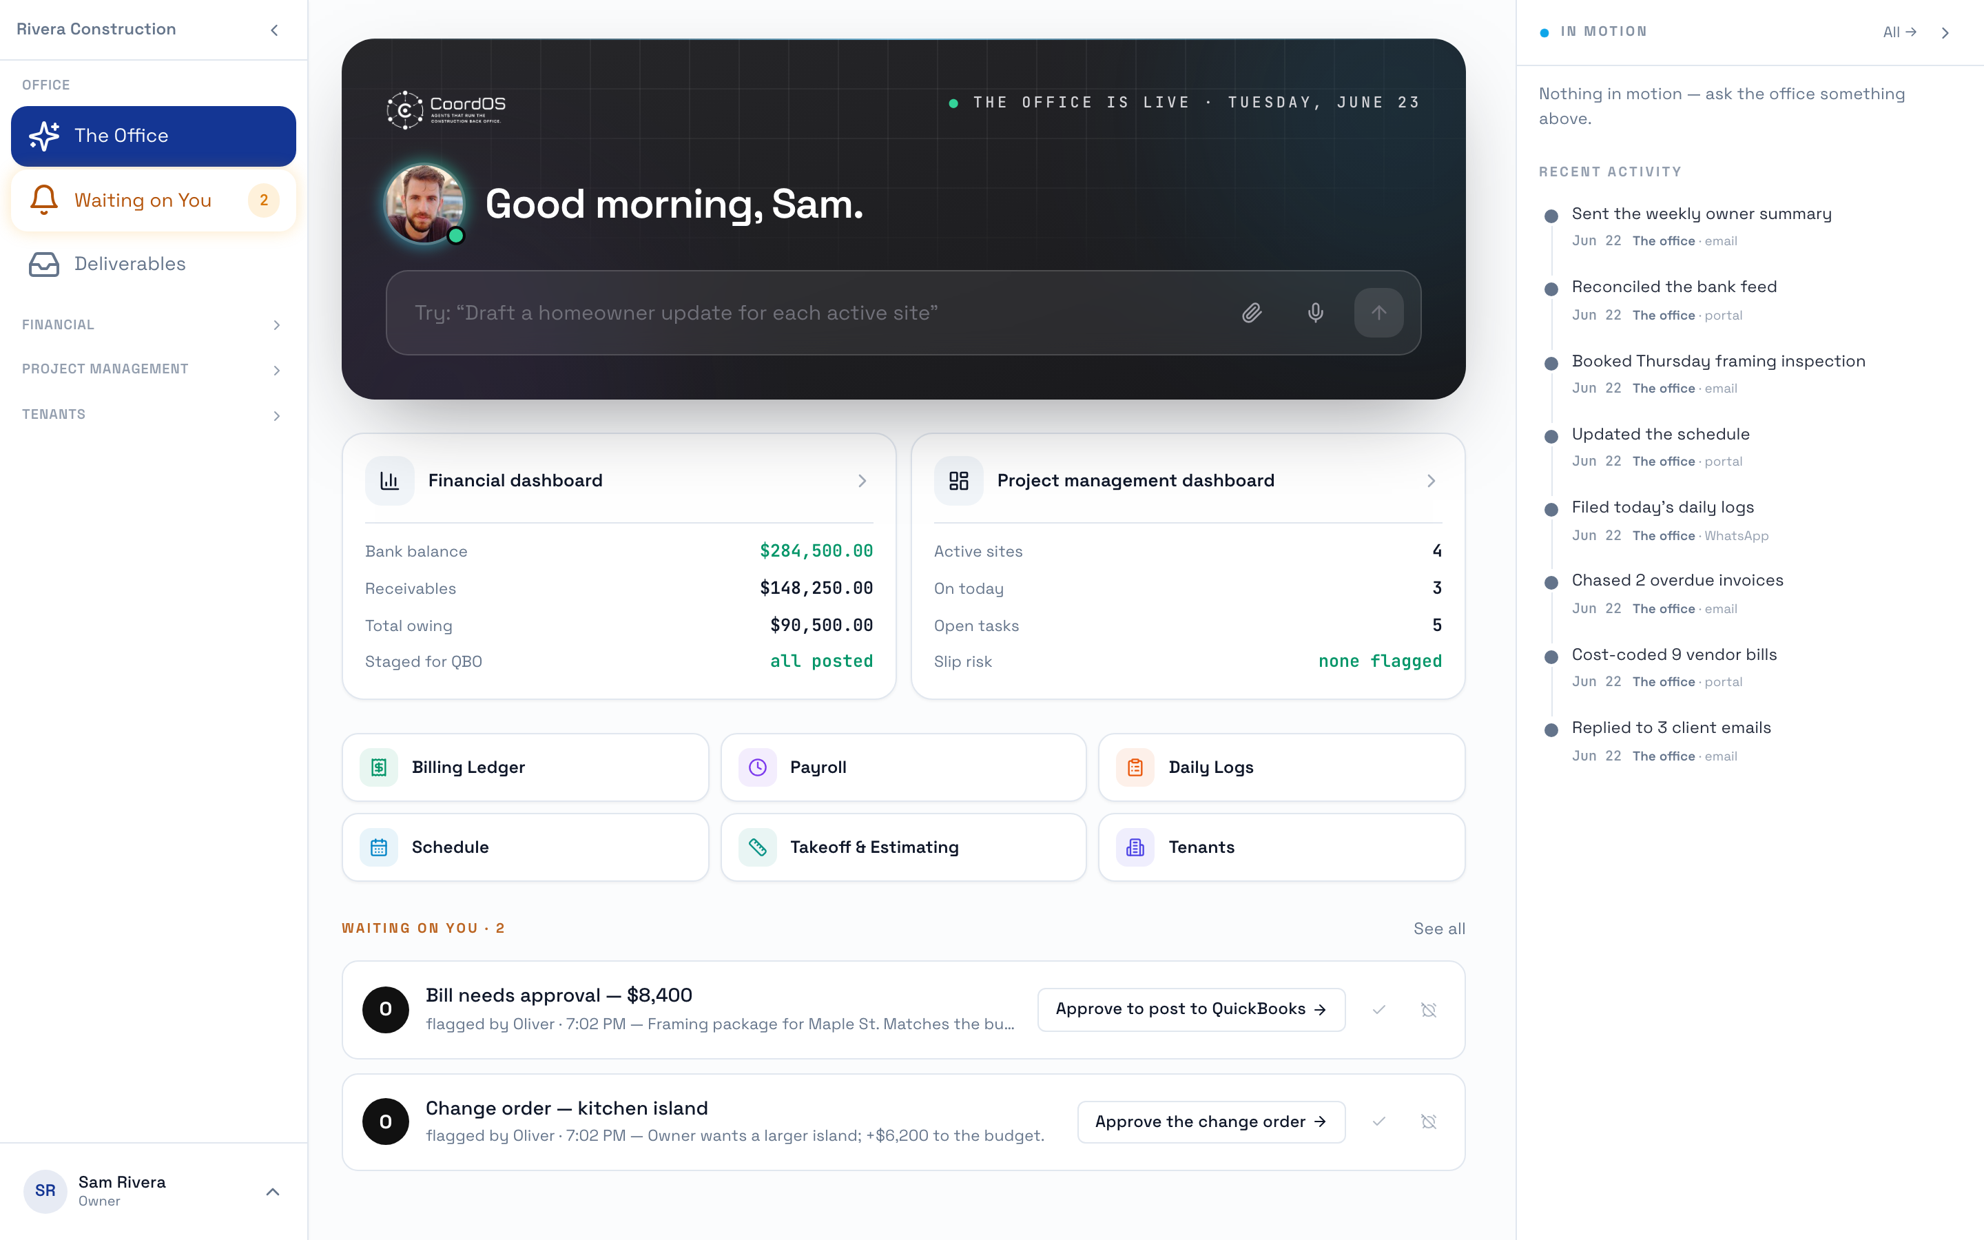The image size is (1984, 1240).
Task: Open the Daily Logs card
Action: (x=1281, y=767)
